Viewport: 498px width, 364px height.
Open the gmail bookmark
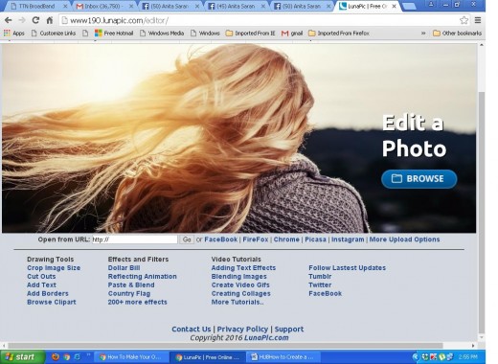click(x=292, y=34)
